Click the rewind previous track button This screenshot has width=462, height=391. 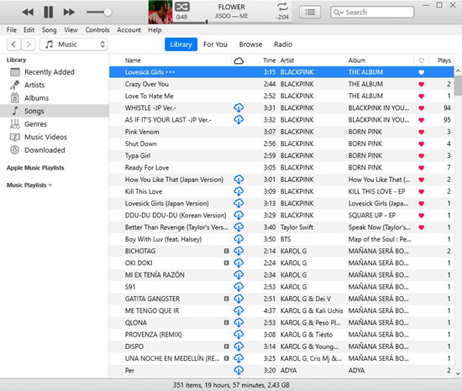(x=28, y=13)
